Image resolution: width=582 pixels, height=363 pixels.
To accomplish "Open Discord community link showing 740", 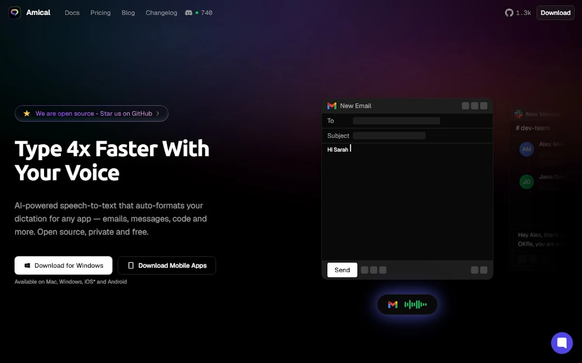I will pyautogui.click(x=198, y=13).
